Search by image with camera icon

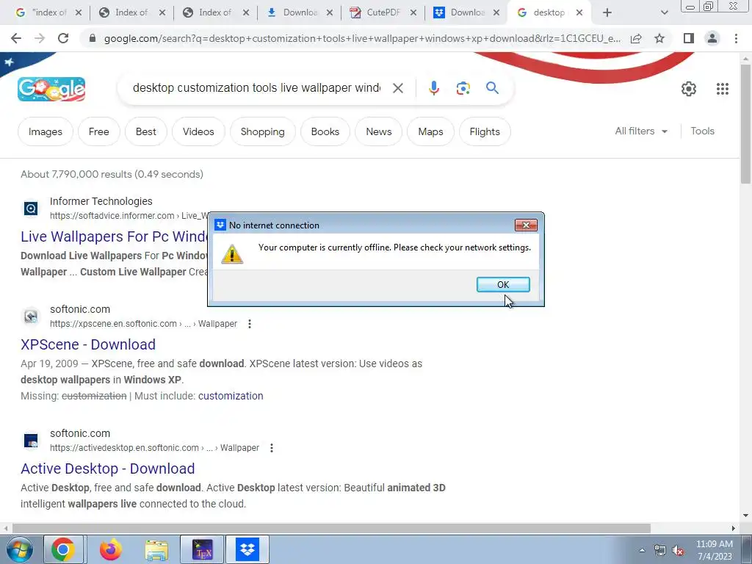463,88
